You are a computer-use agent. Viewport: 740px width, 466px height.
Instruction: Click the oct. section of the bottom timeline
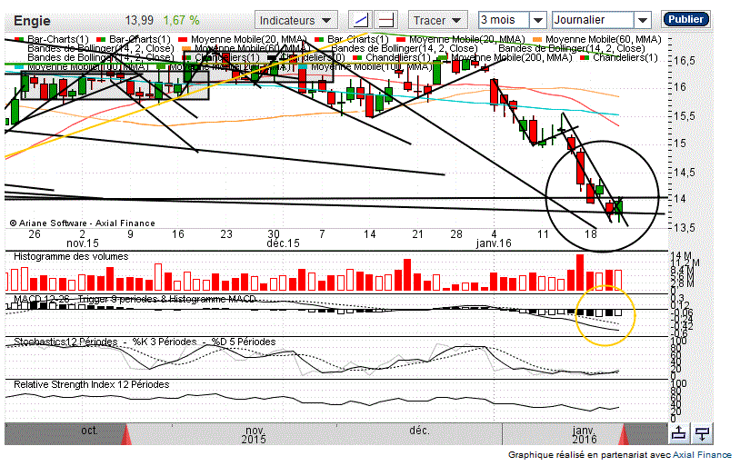point(89,431)
